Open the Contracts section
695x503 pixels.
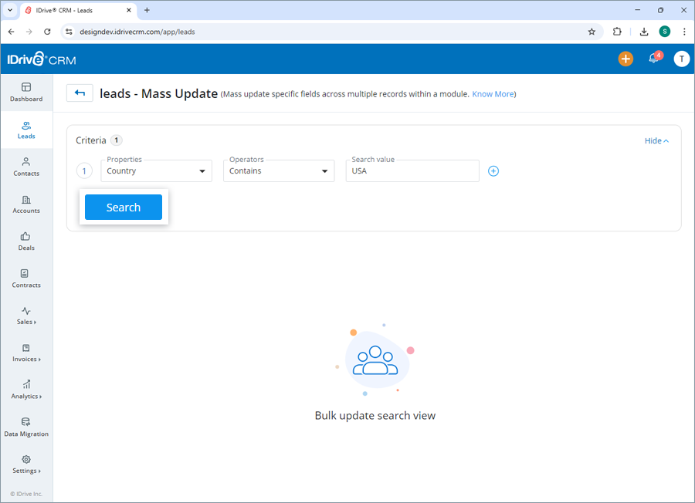(25, 279)
